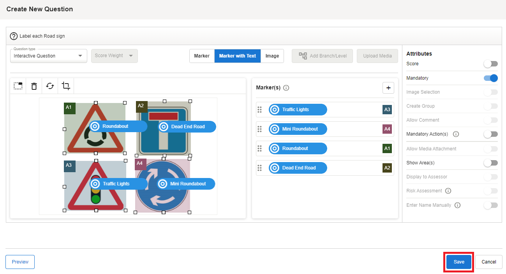Image resolution: width=506 pixels, height=274 pixels.
Task: Click the Save button
Action: click(x=458, y=262)
